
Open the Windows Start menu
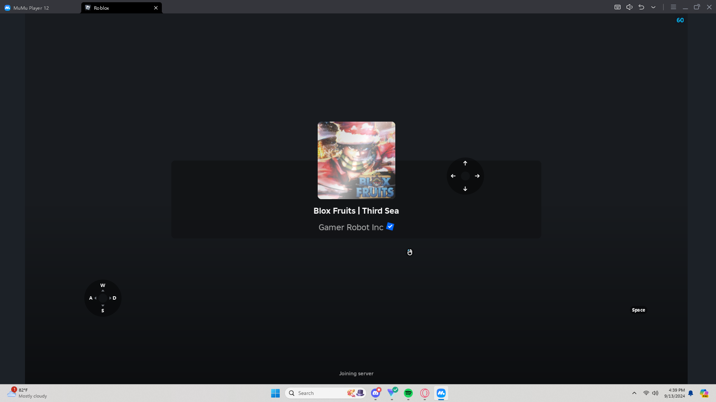coord(276,393)
